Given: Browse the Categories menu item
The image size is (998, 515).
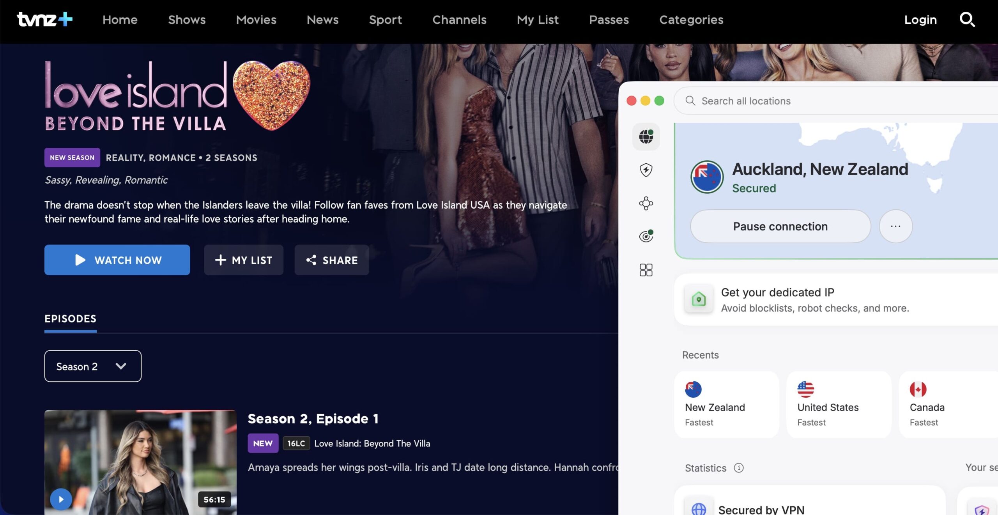Looking at the screenshot, I should (x=691, y=19).
